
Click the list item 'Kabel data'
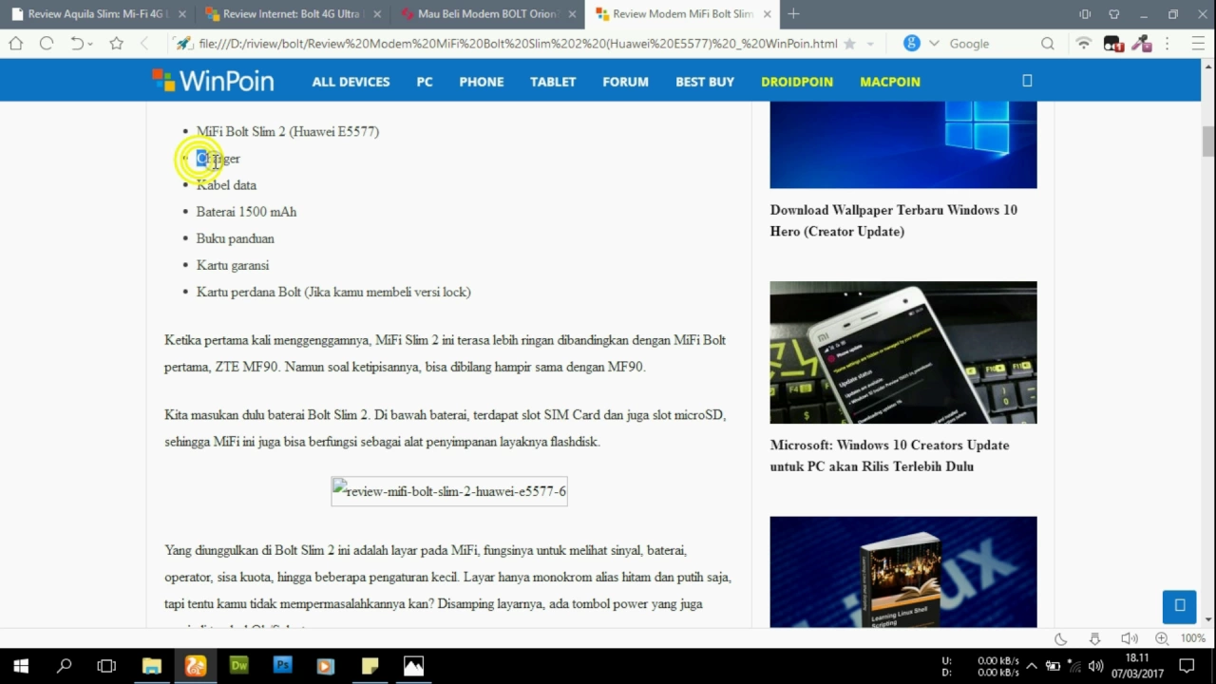[x=226, y=185]
